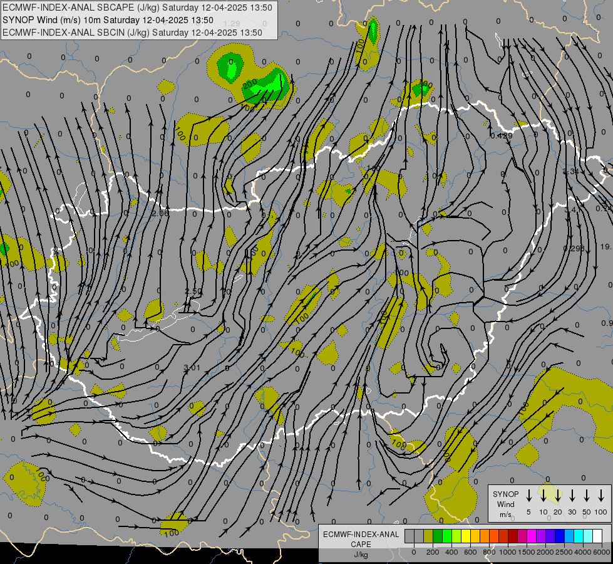Select the pale cyan swatch right of 4000 tick
613x564 pixels.
pyautogui.click(x=587, y=536)
